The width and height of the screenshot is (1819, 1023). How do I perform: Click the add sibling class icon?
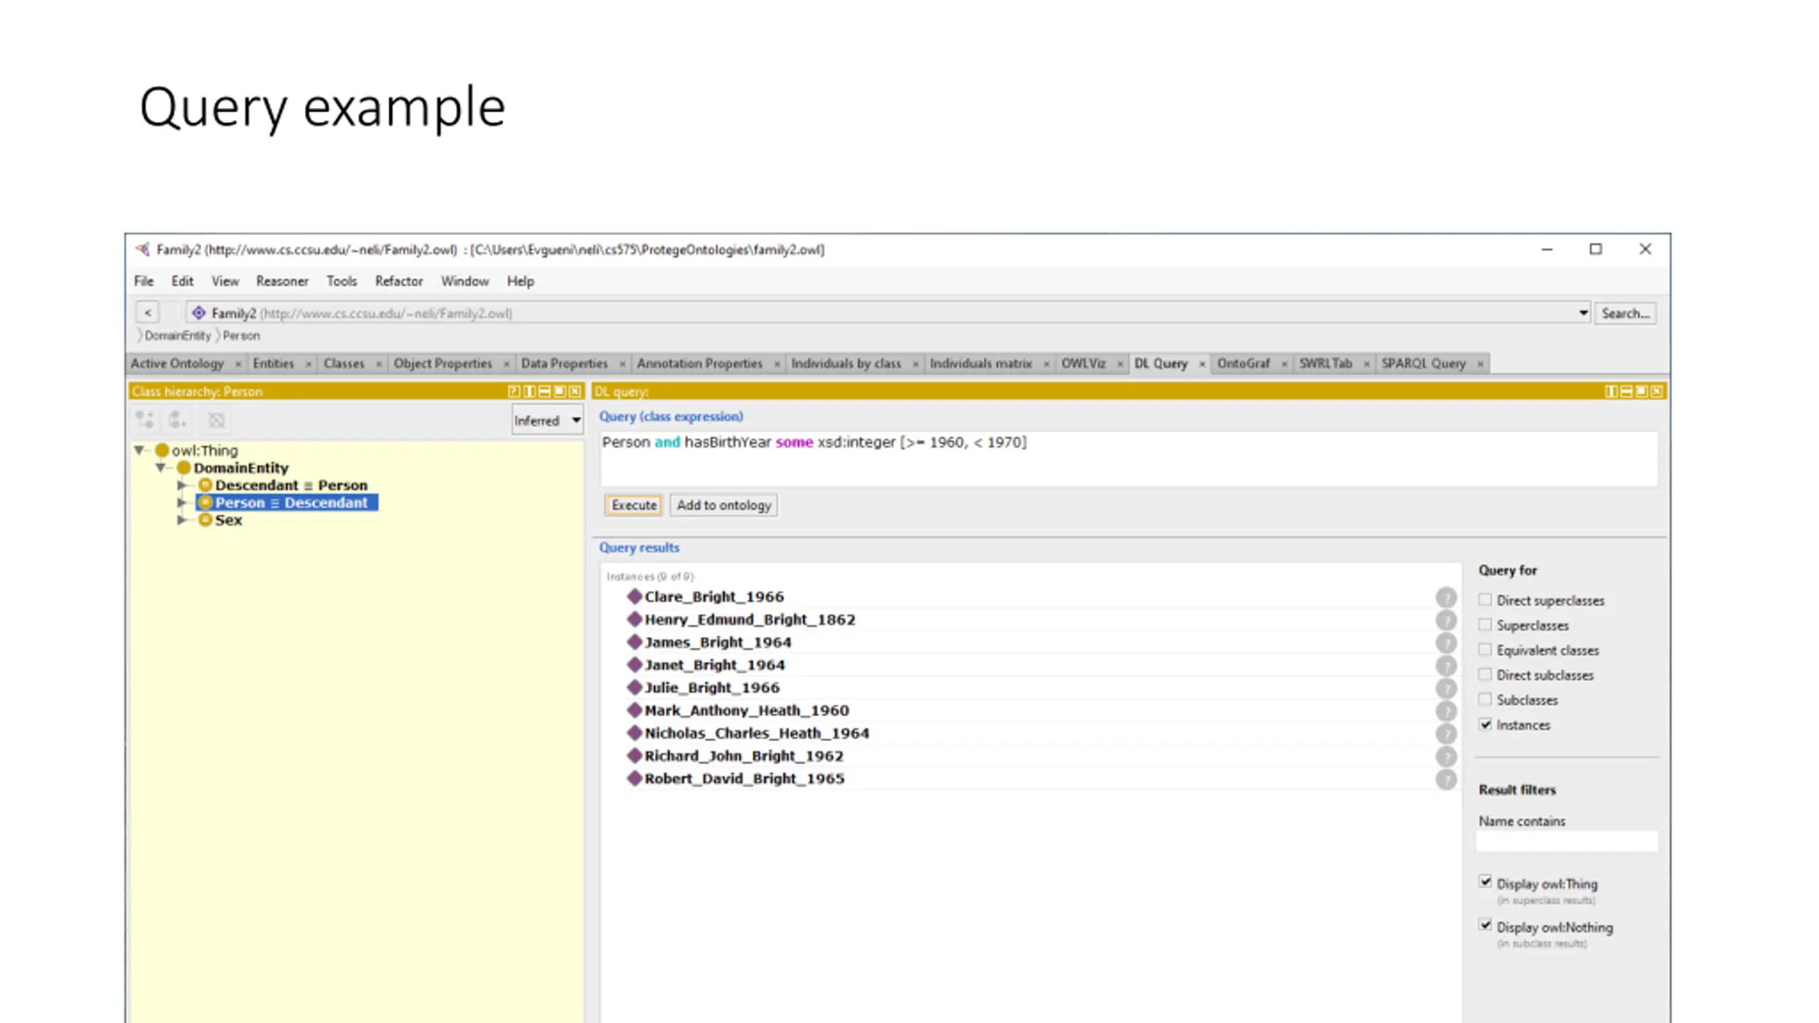click(x=177, y=420)
